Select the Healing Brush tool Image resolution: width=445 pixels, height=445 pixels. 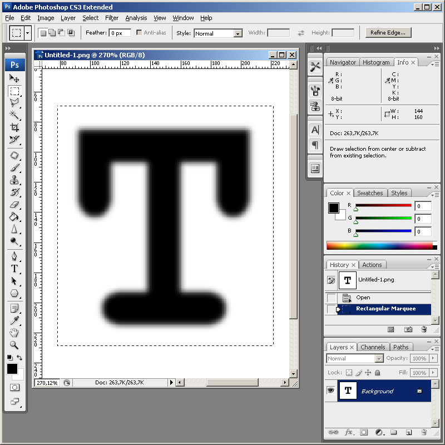tap(14, 156)
